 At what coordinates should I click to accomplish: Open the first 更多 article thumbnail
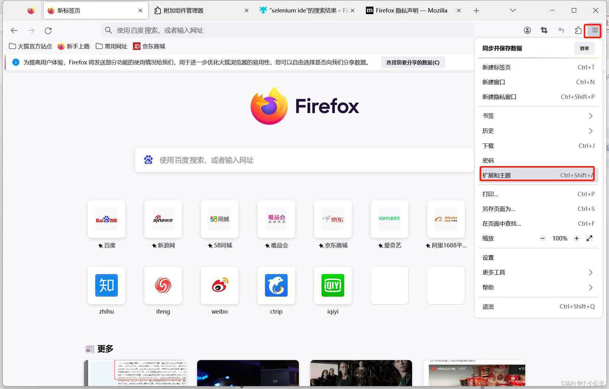(135, 373)
